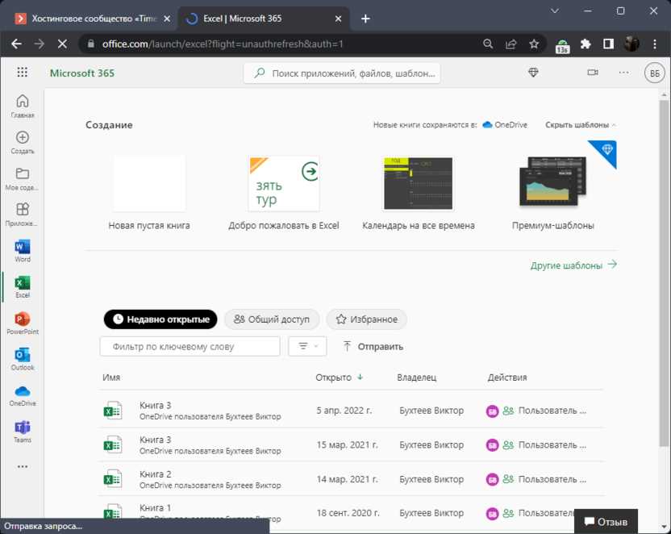Image resolution: width=671 pixels, height=534 pixels.
Task: Click the Фильтр по ключевому слову field
Action: (x=190, y=346)
